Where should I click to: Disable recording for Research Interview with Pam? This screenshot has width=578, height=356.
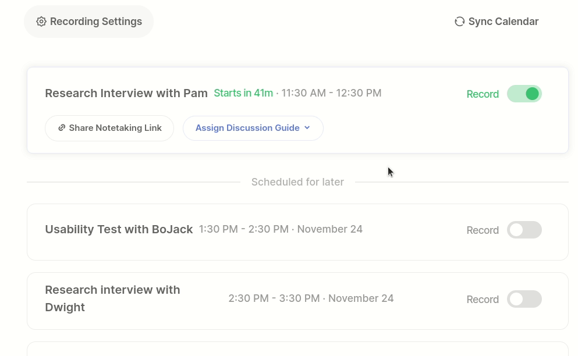524,94
